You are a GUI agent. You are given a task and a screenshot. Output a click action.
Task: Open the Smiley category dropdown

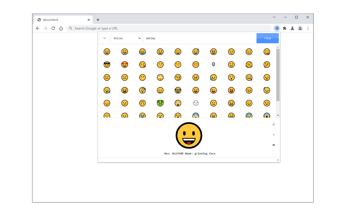(127, 38)
